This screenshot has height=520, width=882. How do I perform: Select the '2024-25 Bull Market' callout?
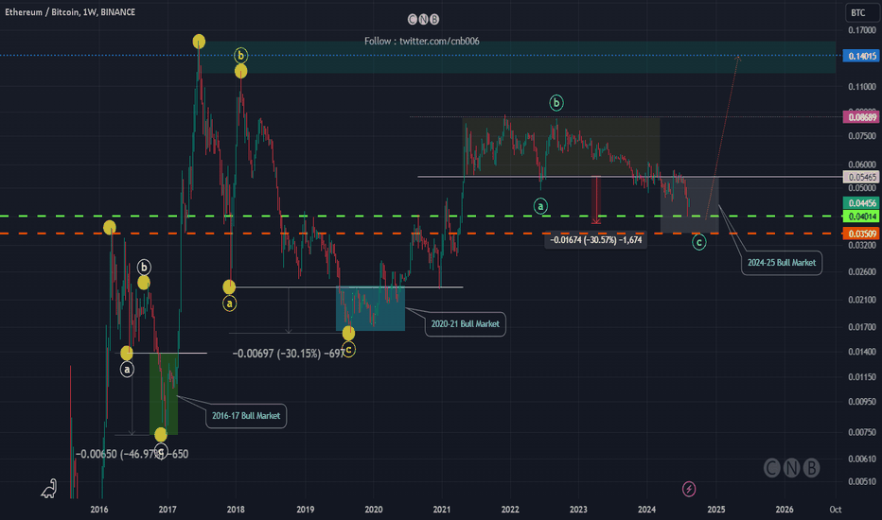click(x=782, y=263)
